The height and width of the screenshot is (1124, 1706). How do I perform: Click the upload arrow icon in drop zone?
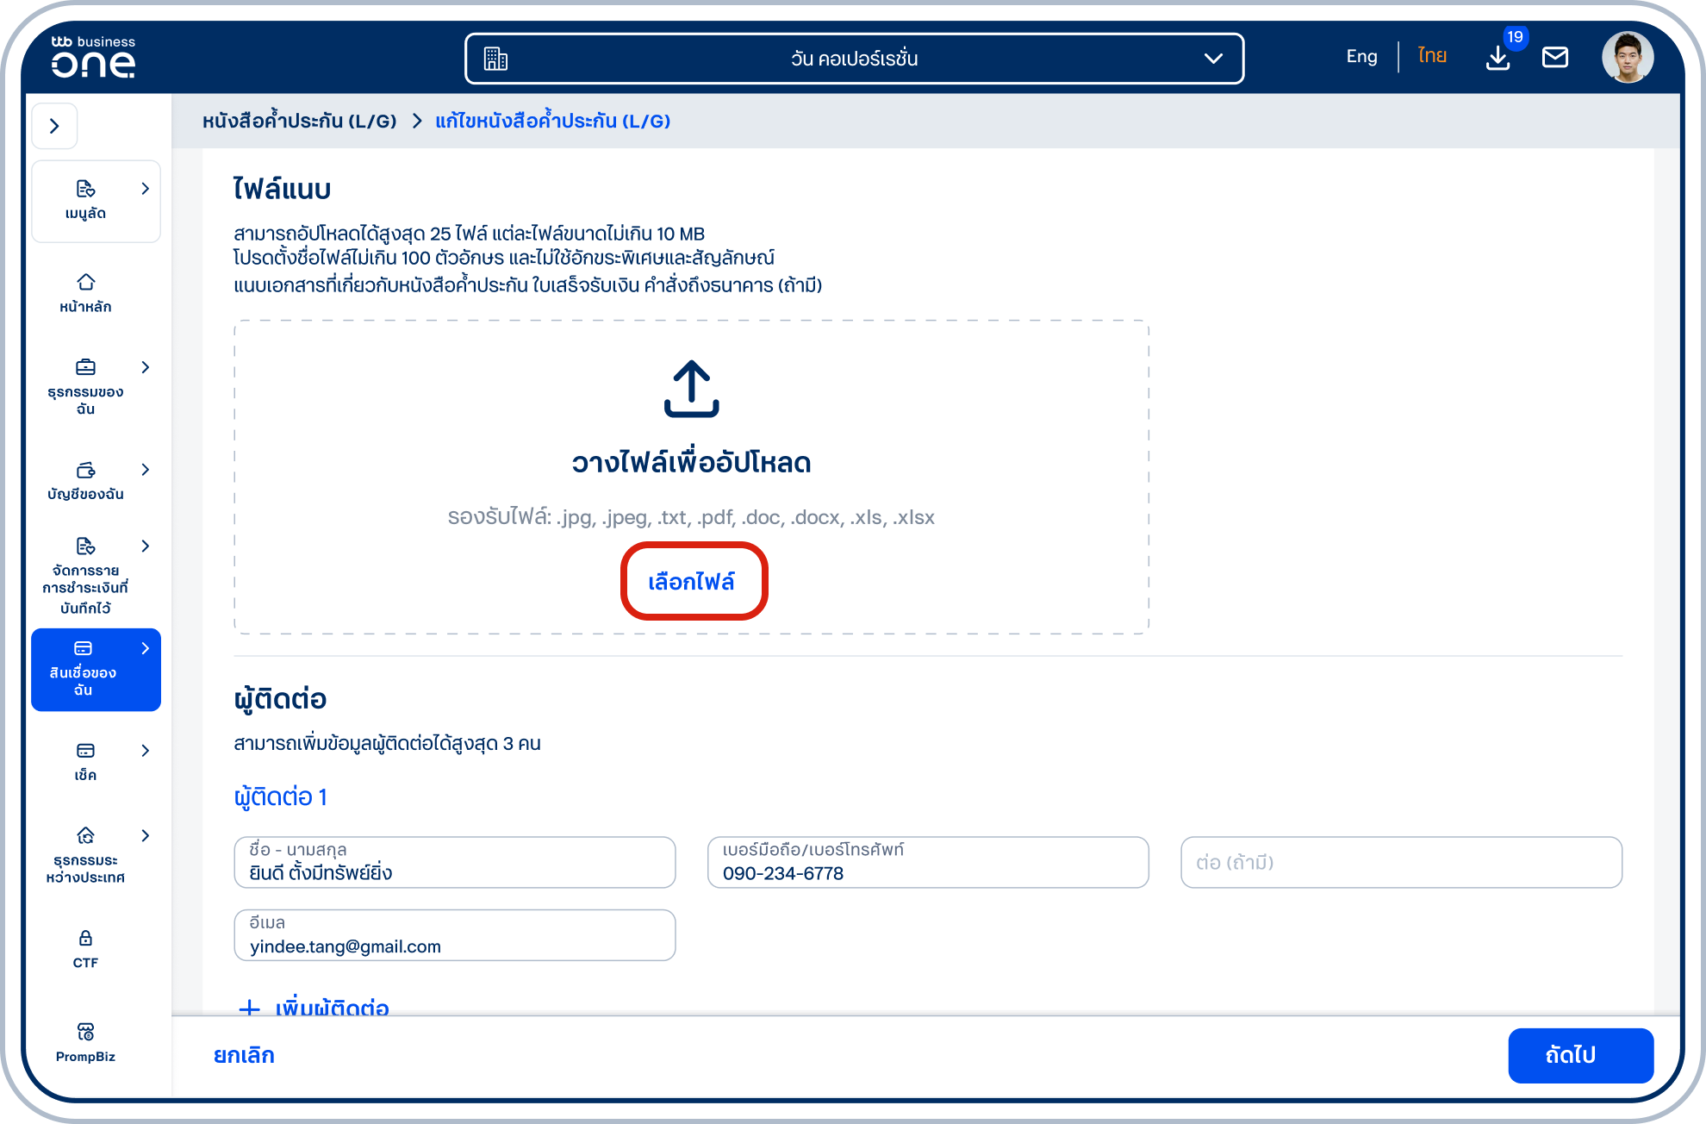691,390
